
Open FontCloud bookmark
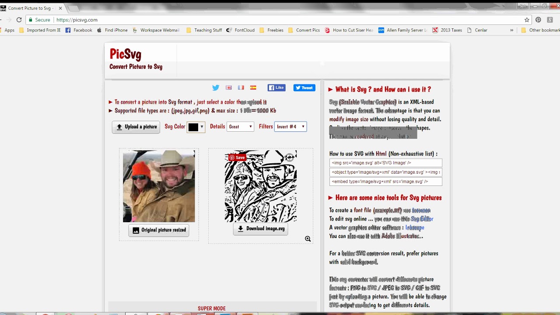240,30
